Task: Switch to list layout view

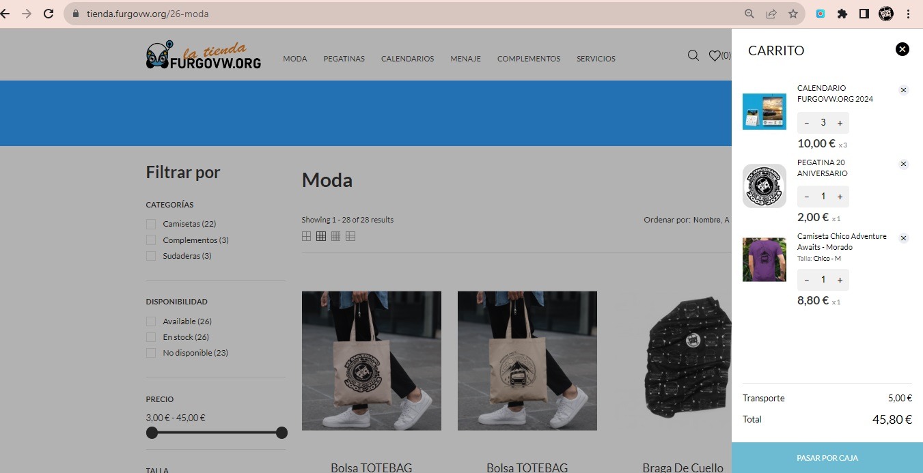Action: pos(350,236)
